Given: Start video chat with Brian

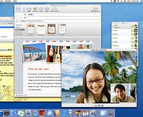Looking at the screenshot, I should (133, 34).
